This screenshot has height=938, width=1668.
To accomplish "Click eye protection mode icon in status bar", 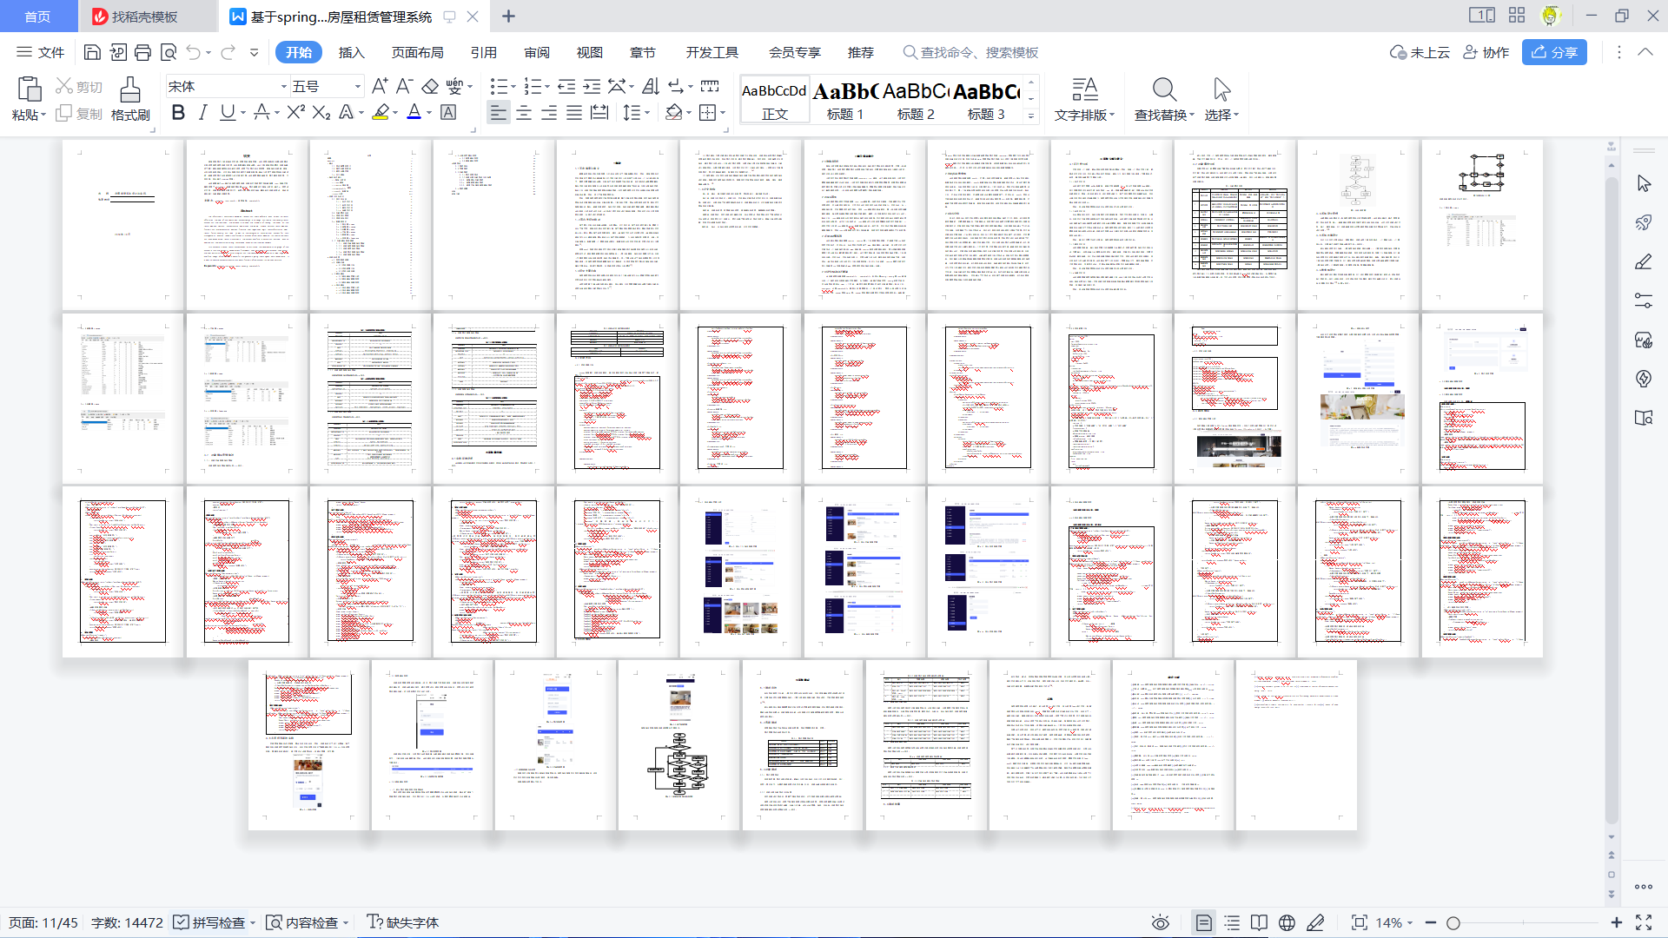I will [x=1160, y=922].
